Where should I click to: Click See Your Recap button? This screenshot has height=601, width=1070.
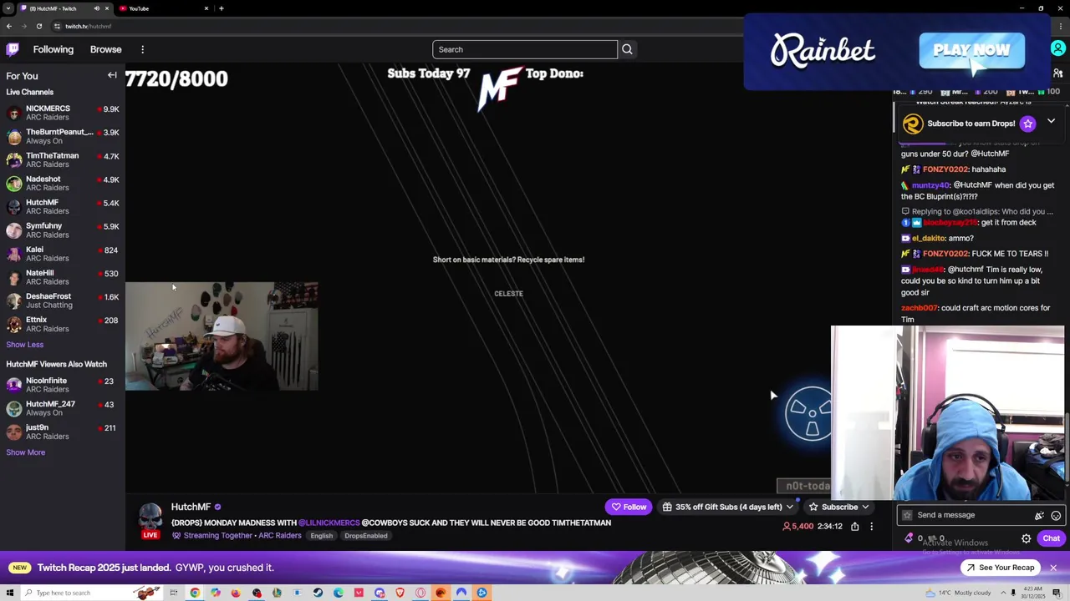tap(1000, 568)
